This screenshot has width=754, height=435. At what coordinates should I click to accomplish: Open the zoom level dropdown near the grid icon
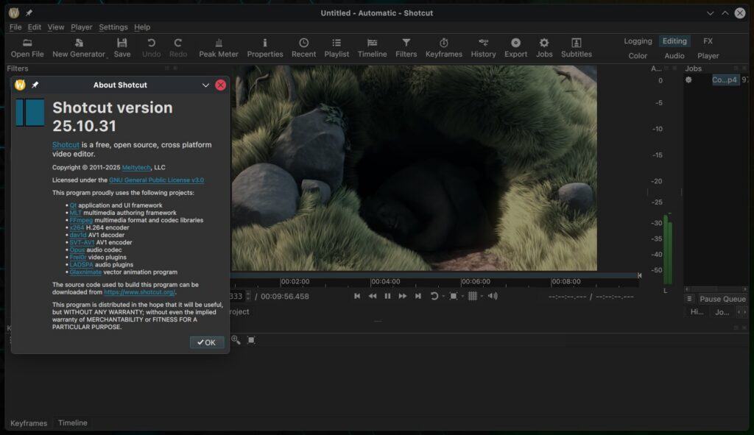(x=462, y=296)
